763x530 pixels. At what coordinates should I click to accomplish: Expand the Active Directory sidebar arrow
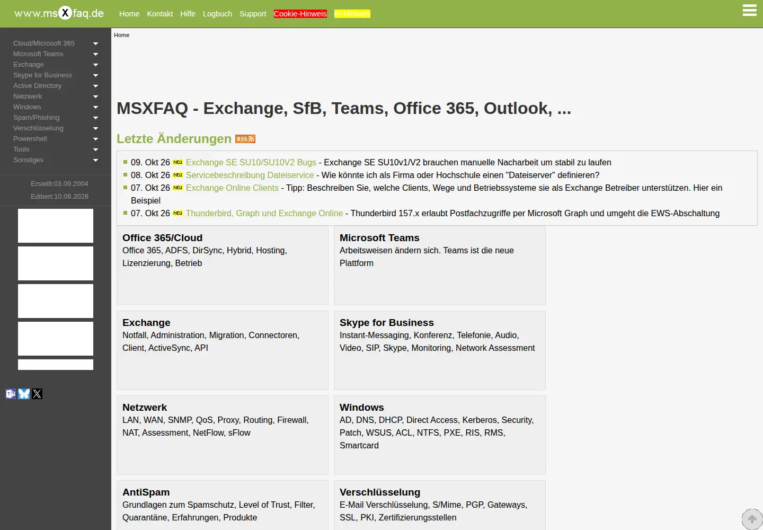(x=96, y=86)
